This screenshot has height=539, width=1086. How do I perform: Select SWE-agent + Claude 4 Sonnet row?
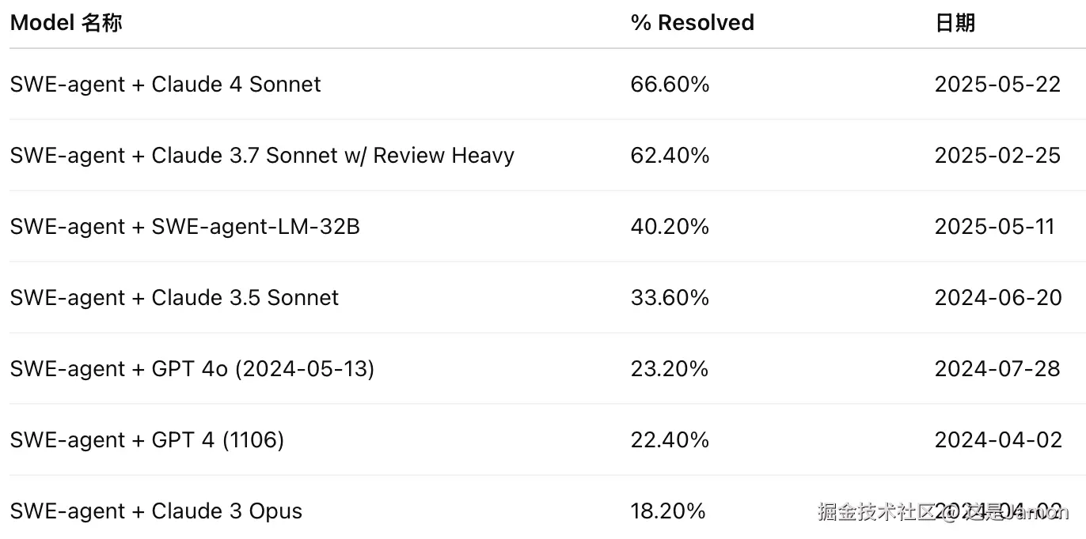coord(165,85)
